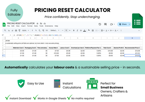Format cell as percent
145x102 pixels.
36,30
